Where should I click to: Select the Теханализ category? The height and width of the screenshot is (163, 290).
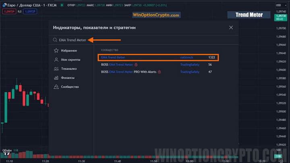69,69
